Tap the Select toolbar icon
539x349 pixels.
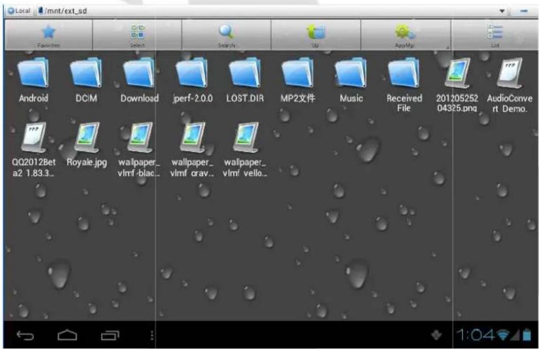(x=137, y=35)
